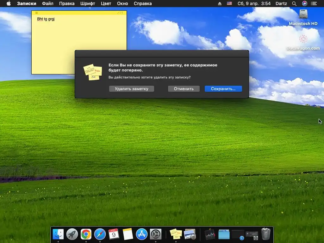This screenshot has height=243, width=324.
Task: Open Calendar showing 9 in Dock
Action: pyautogui.click(x=114, y=234)
